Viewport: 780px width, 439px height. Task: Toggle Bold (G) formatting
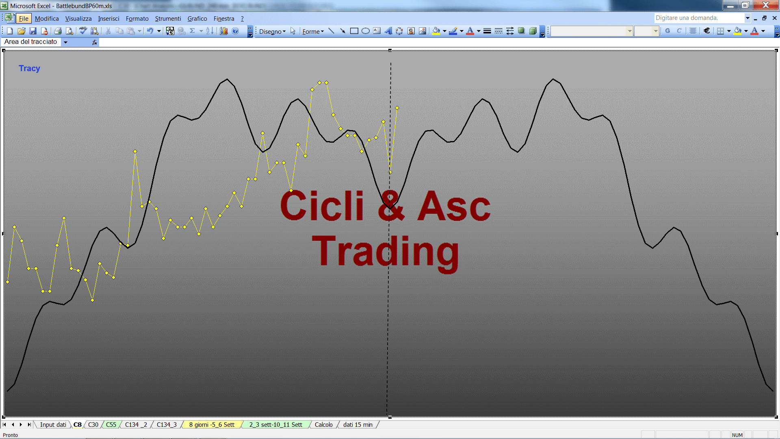point(667,31)
